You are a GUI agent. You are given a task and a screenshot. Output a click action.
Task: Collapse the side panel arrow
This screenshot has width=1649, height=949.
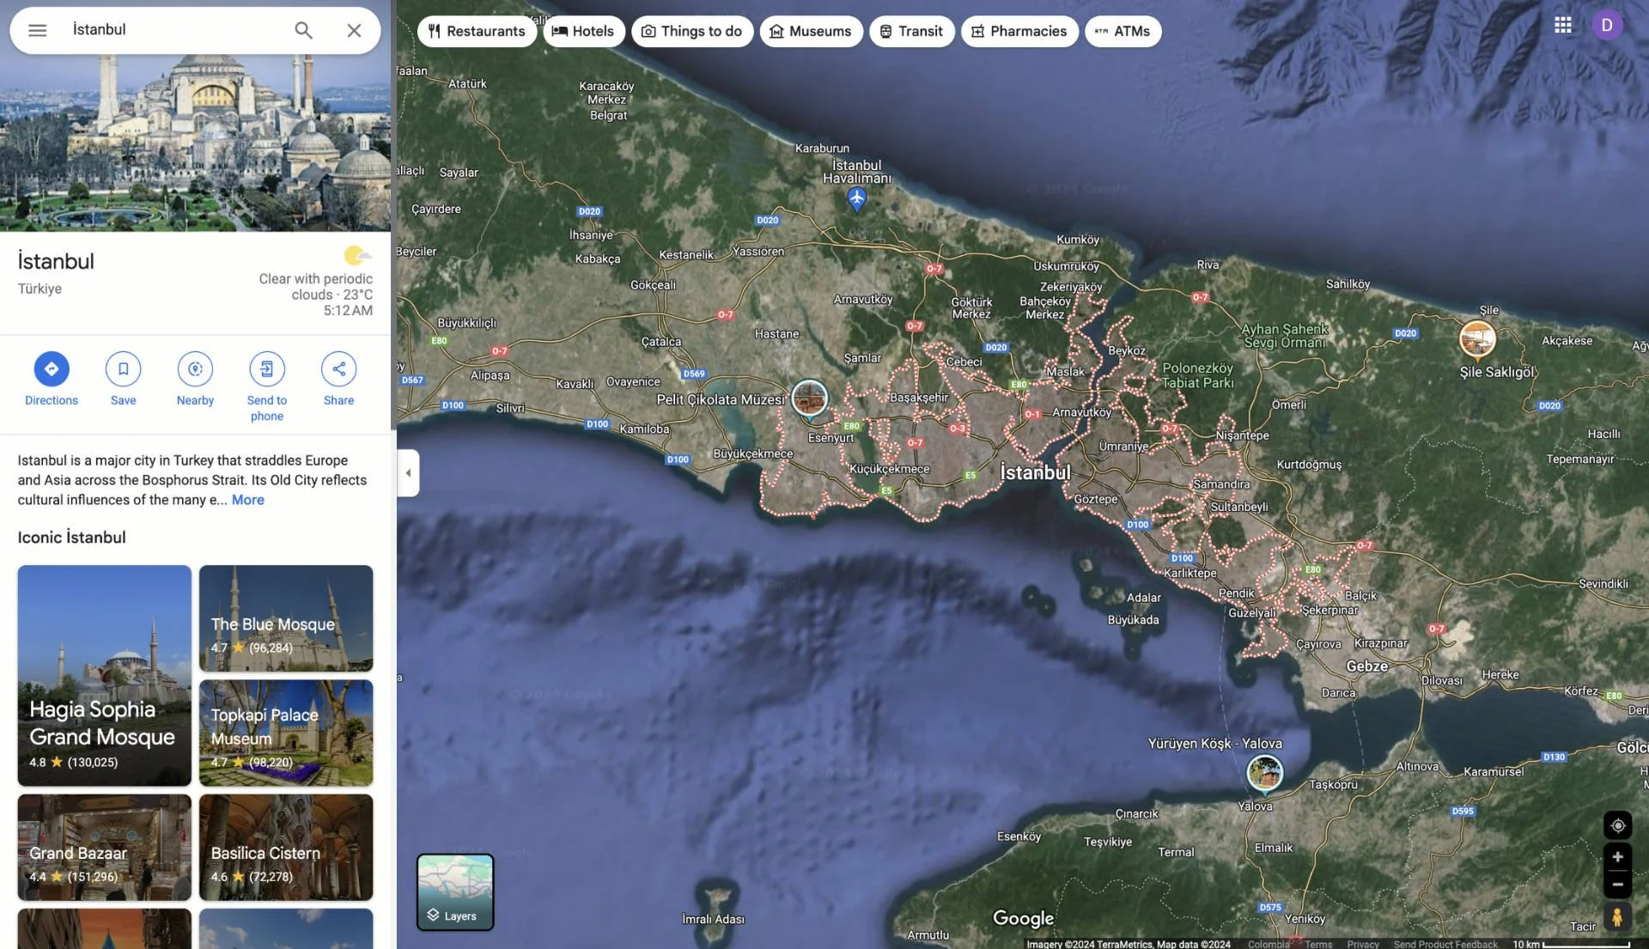tap(408, 473)
